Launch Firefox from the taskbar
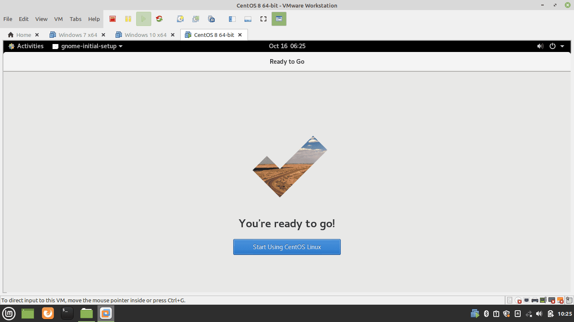Screen dimensions: 574x322 pyautogui.click(x=48, y=313)
